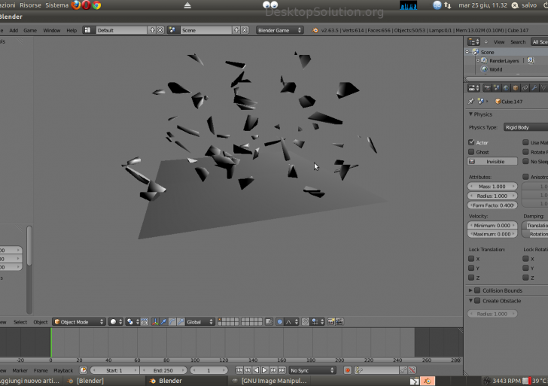Open the Window menu
This screenshot has width=548, height=386.
tap(51, 30)
